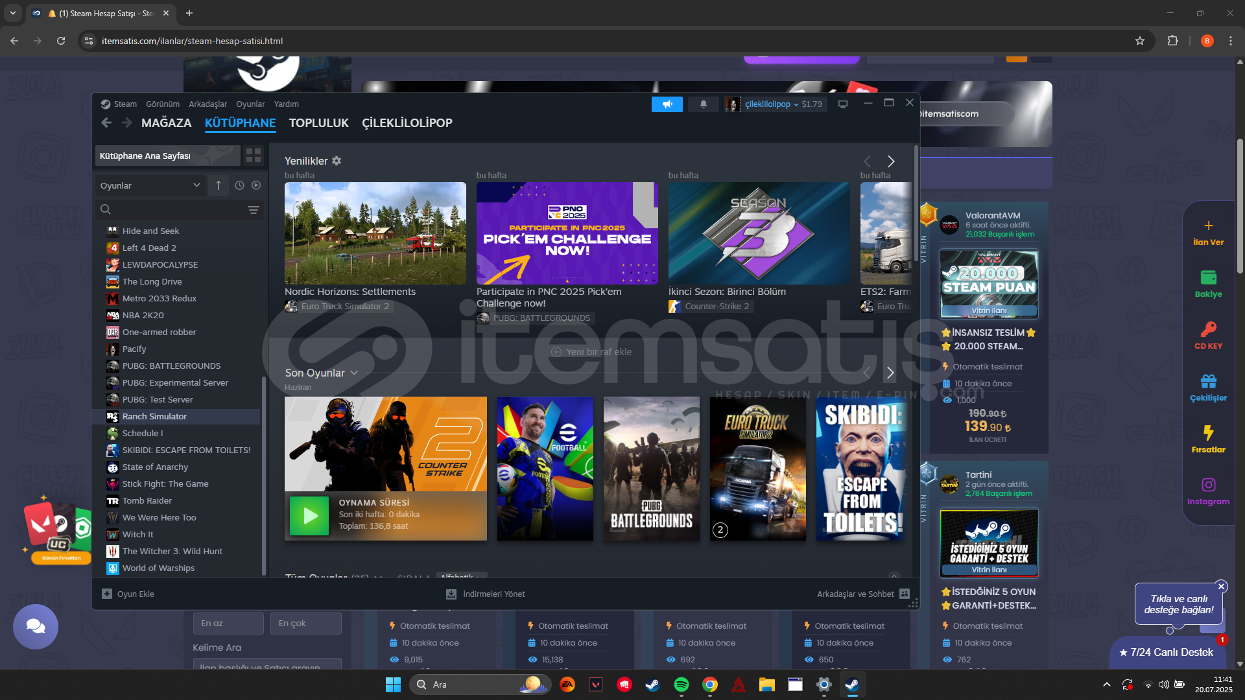Open Yardım menu
Image resolution: width=1245 pixels, height=700 pixels.
point(286,104)
